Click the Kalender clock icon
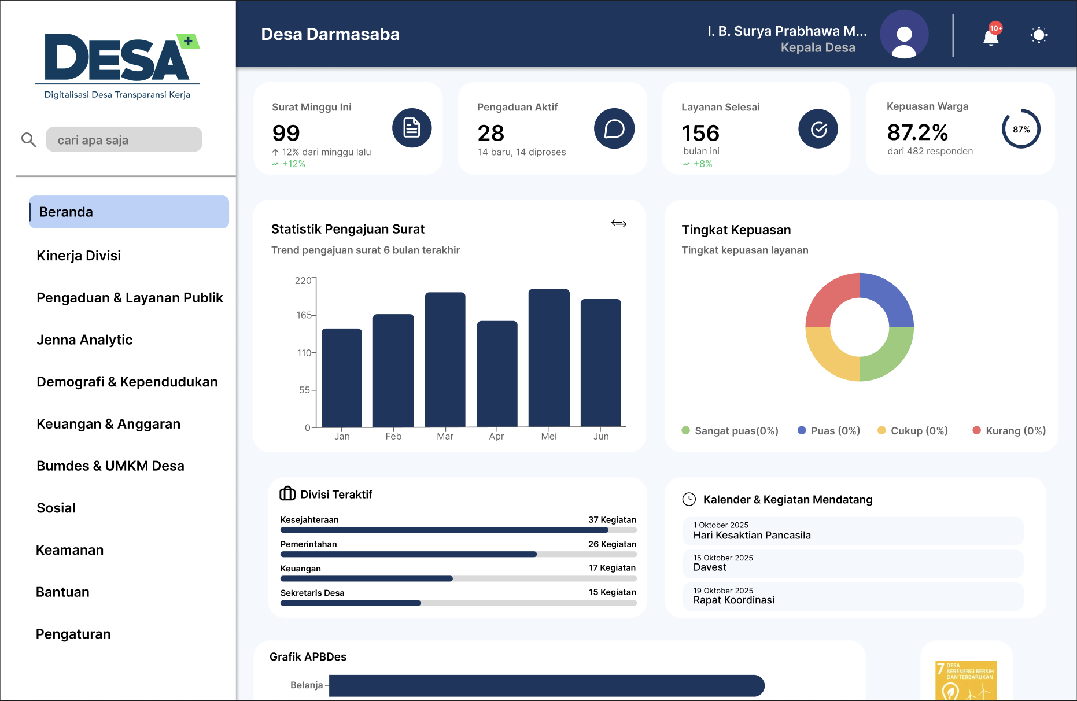Viewport: 1077px width, 701px height. [x=689, y=499]
